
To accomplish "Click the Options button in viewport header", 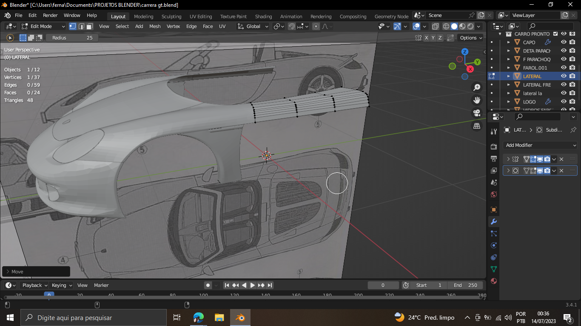I will point(471,38).
